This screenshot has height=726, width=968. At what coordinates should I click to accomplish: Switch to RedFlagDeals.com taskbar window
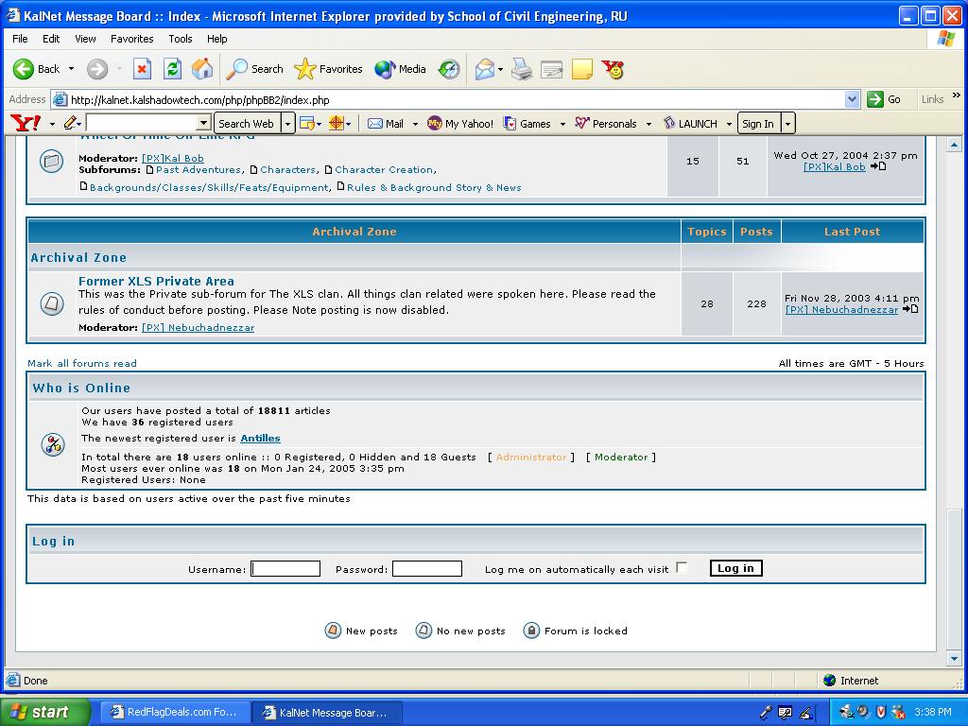click(x=175, y=713)
